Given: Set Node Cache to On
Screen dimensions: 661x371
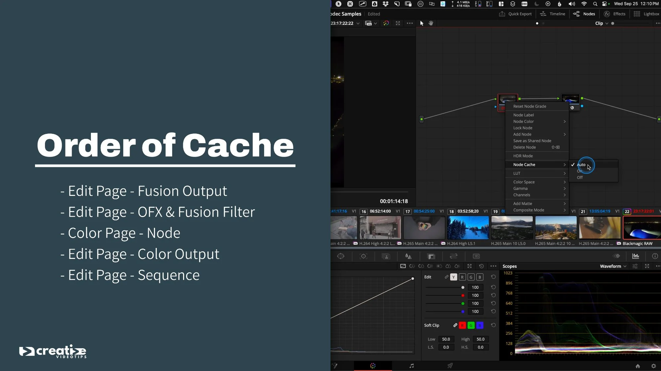Looking at the screenshot, I should [x=579, y=171].
